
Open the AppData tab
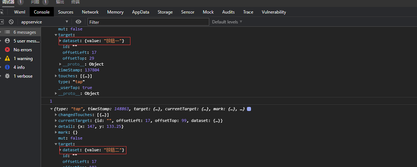140,12
